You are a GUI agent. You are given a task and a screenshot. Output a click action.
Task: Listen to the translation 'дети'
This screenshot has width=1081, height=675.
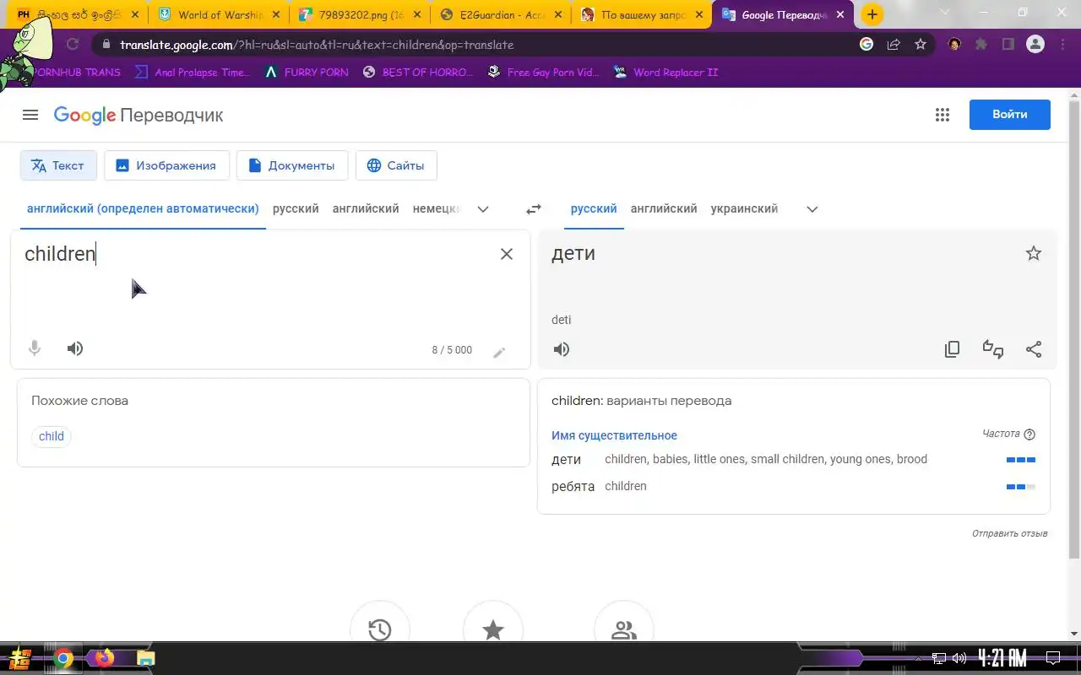click(x=562, y=349)
